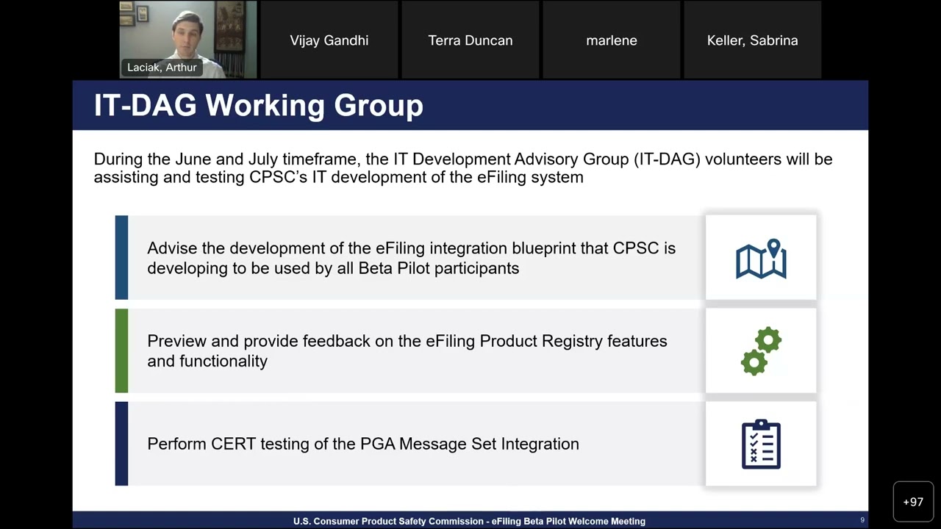Click the 'During the June and July timeframe' paragraph
The image size is (941, 529).
point(463,168)
